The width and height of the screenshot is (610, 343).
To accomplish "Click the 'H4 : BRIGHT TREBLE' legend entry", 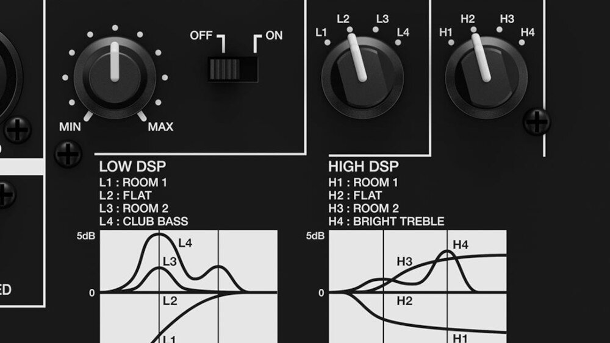I will coord(386,221).
